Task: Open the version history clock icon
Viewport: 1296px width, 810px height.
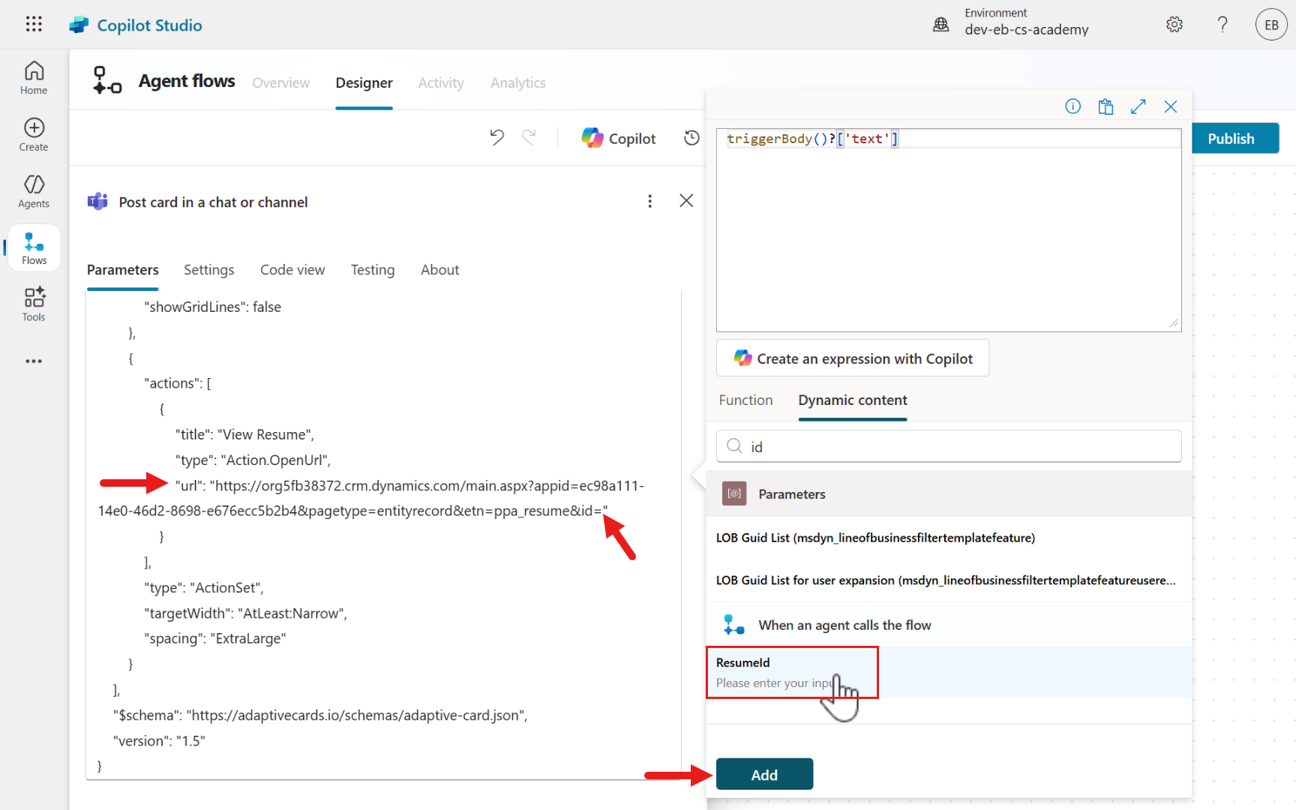Action: pyautogui.click(x=691, y=138)
